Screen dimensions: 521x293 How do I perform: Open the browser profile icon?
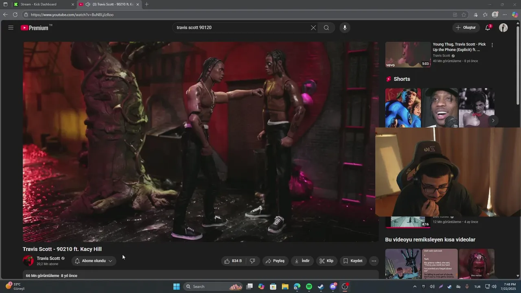click(495, 15)
